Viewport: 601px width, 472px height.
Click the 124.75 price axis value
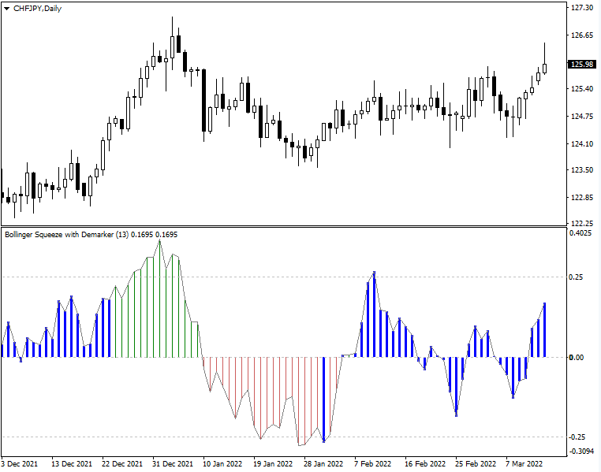point(582,117)
